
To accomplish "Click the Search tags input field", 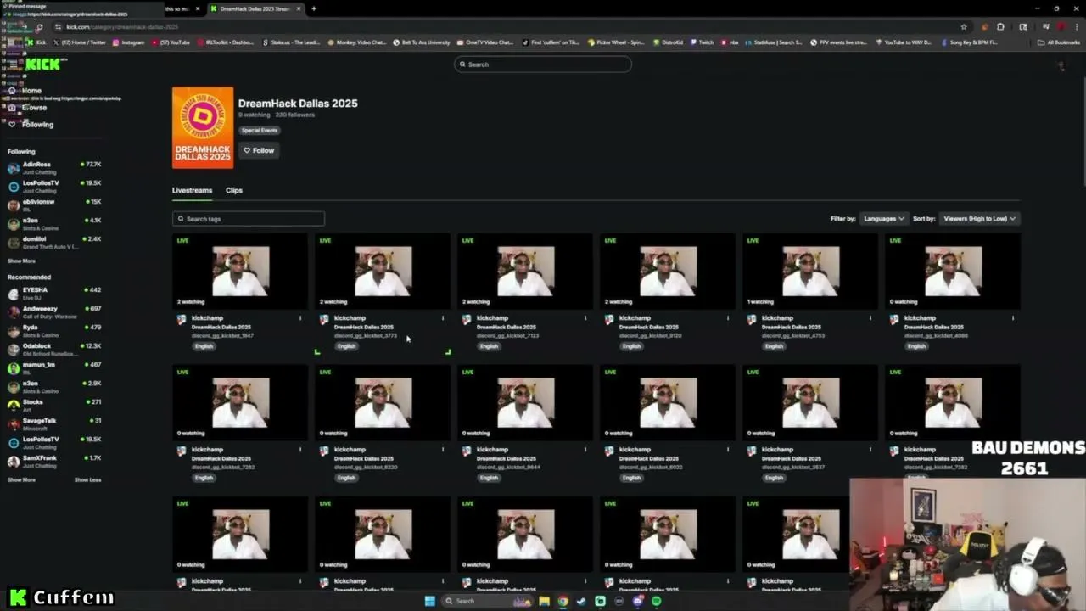I will pyautogui.click(x=249, y=219).
